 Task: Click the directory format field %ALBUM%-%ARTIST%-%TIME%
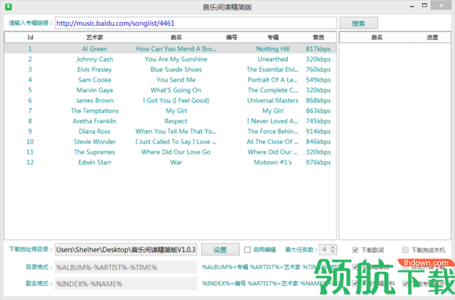point(126,267)
